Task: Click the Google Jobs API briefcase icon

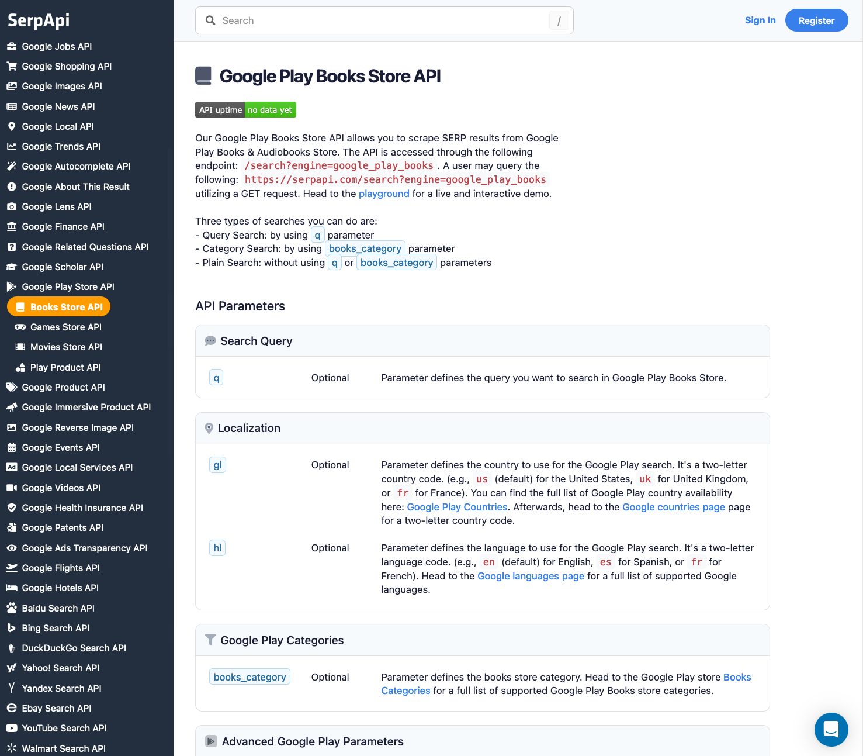Action: click(x=12, y=46)
